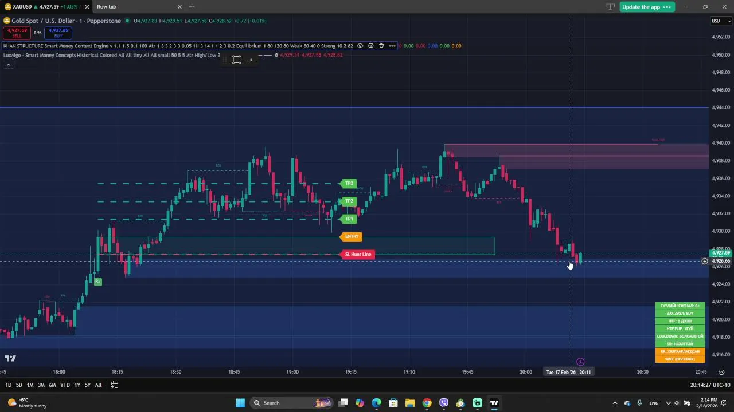Click the red SL Hunt Line label

click(357, 255)
